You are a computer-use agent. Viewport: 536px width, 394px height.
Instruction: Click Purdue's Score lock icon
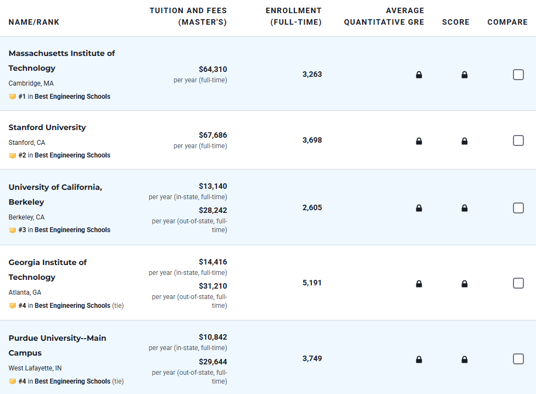[x=465, y=359]
